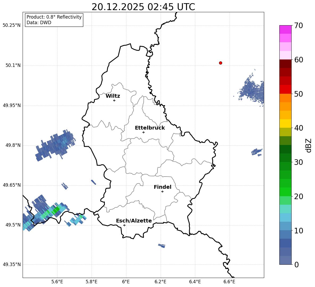Click the 49.65°N latitude label
The image size is (315, 287).
tap(12, 185)
